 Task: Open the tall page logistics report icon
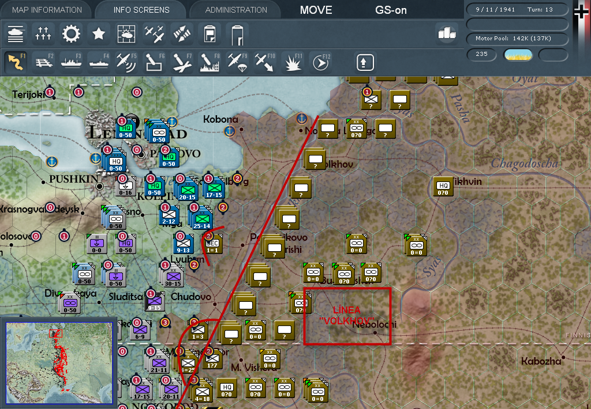237,35
